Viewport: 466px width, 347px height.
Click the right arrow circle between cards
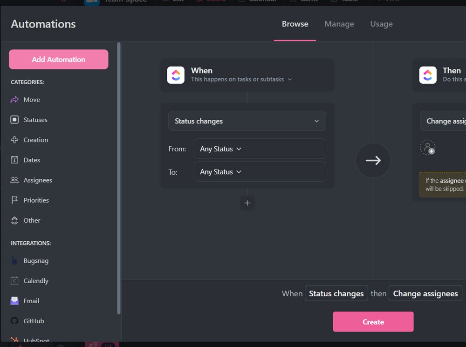click(x=373, y=160)
